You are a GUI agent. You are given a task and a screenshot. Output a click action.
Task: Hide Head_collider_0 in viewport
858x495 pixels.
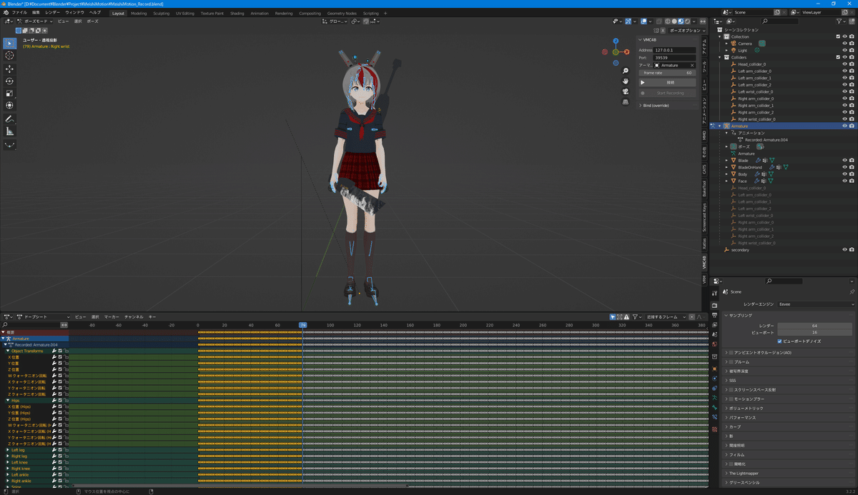pyautogui.click(x=844, y=64)
